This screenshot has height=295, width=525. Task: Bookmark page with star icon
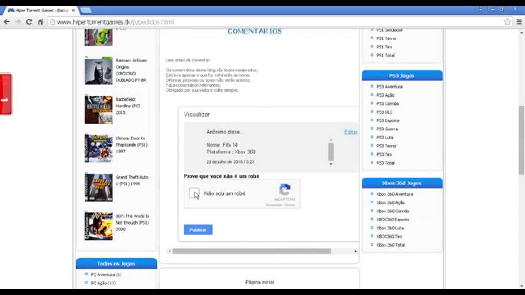507,22
